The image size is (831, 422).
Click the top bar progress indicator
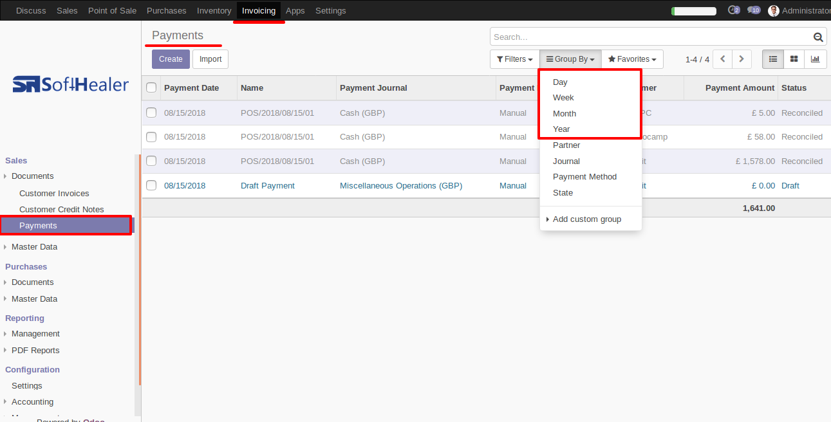[x=693, y=11]
